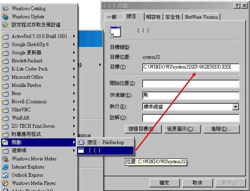Click the Google 更新器 folder icon
250x191 pixels.
coord(5,53)
